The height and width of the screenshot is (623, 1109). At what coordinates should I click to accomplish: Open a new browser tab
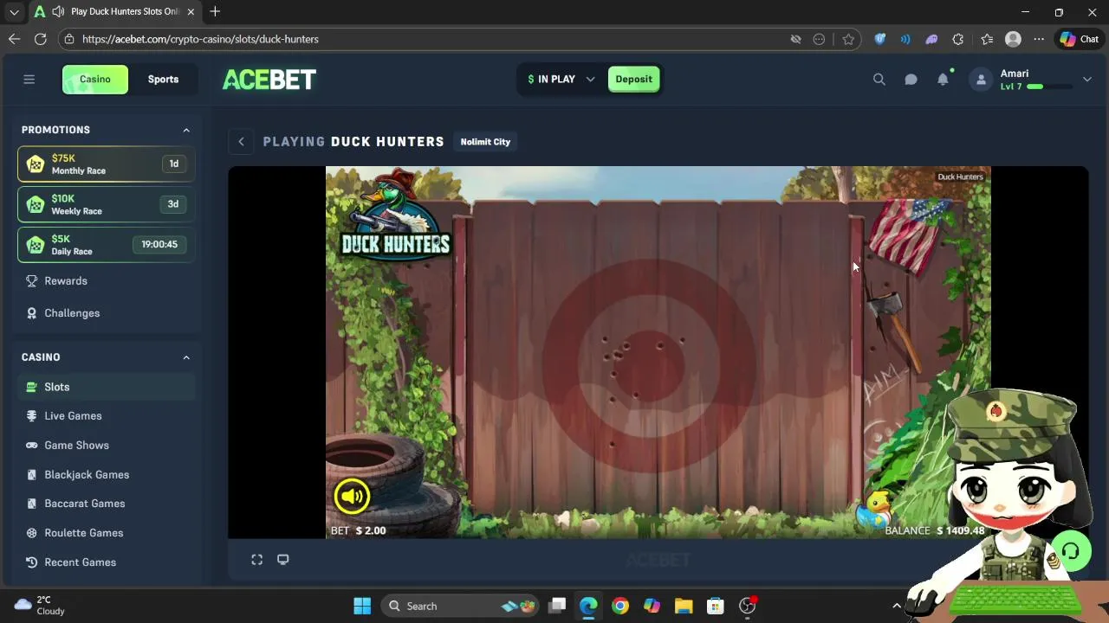click(x=215, y=12)
